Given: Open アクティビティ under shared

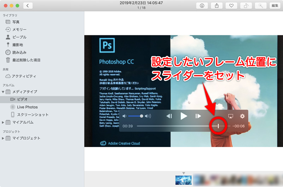Looking at the screenshot, I should [42, 76].
